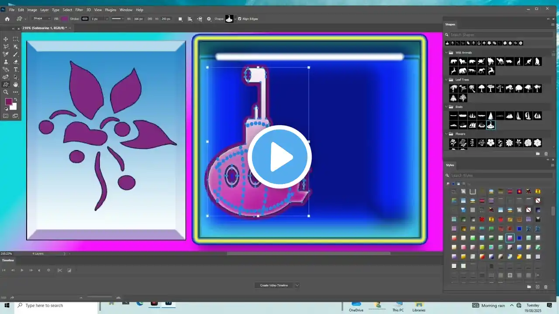The width and height of the screenshot is (559, 314).
Task: Pick the submarine shape in Boats group
Action: tap(491, 126)
